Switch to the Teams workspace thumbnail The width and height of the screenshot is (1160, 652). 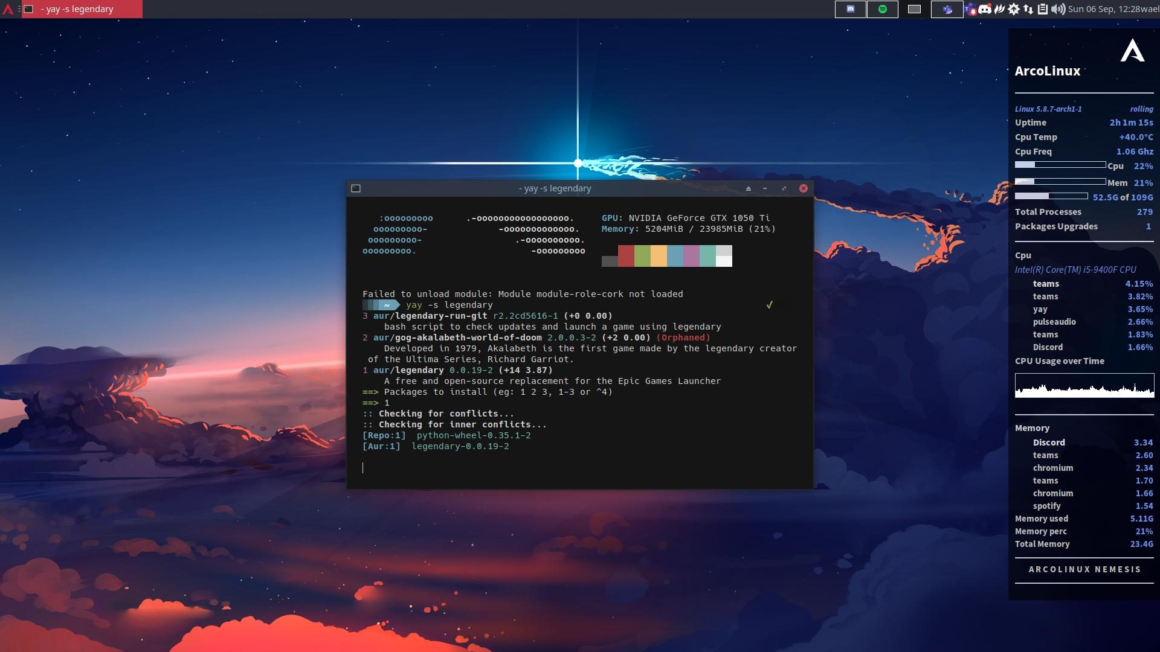(947, 9)
